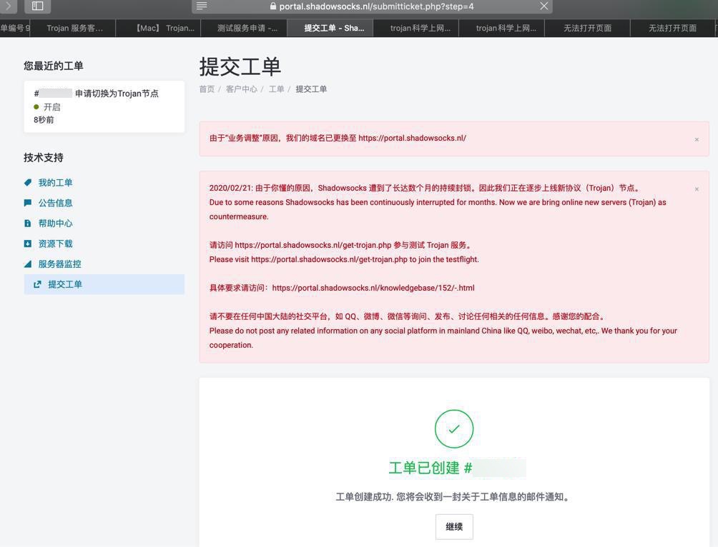Click the green checkmark success icon
This screenshot has width=718, height=547.
click(x=454, y=428)
